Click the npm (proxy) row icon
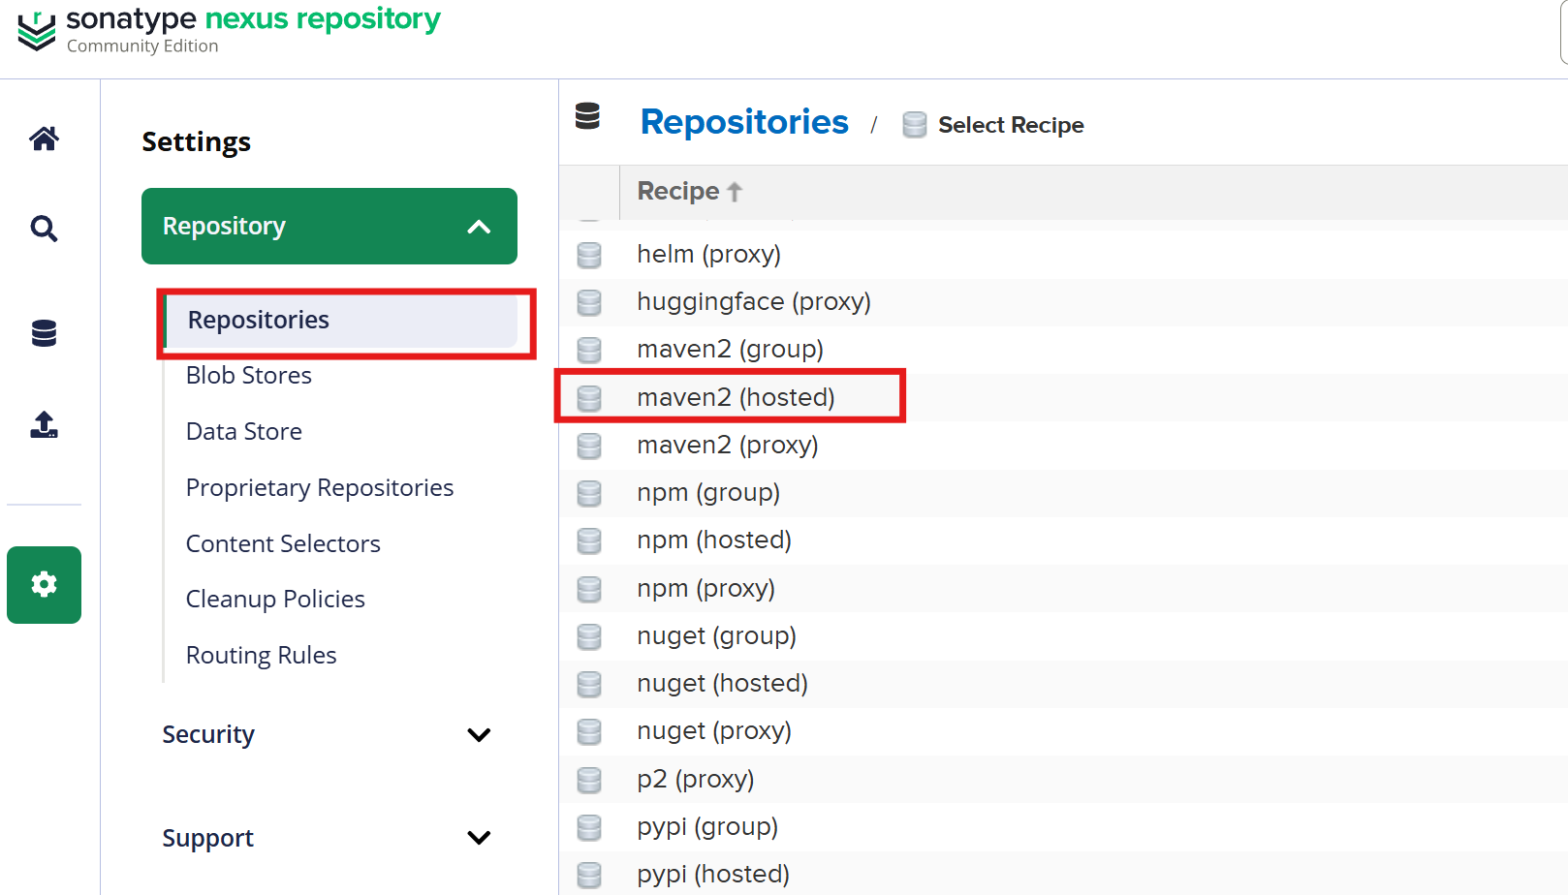Viewport: 1568px width, 895px height. [589, 589]
